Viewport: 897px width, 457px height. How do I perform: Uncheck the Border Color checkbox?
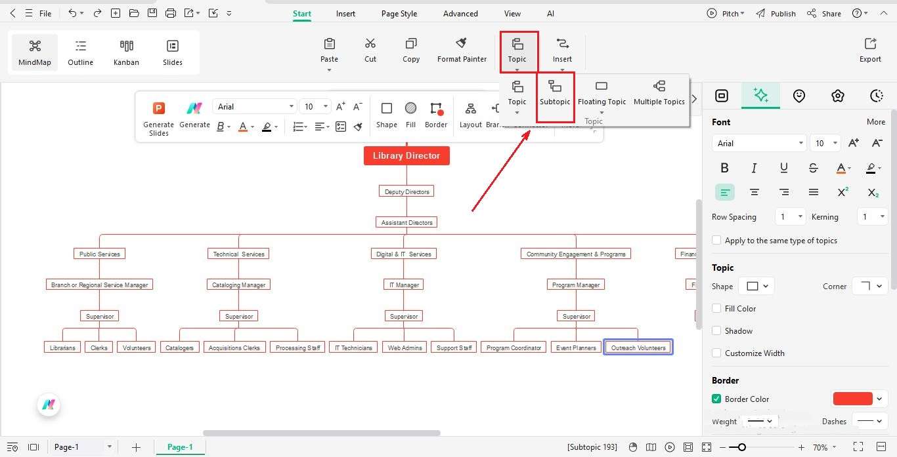point(716,399)
